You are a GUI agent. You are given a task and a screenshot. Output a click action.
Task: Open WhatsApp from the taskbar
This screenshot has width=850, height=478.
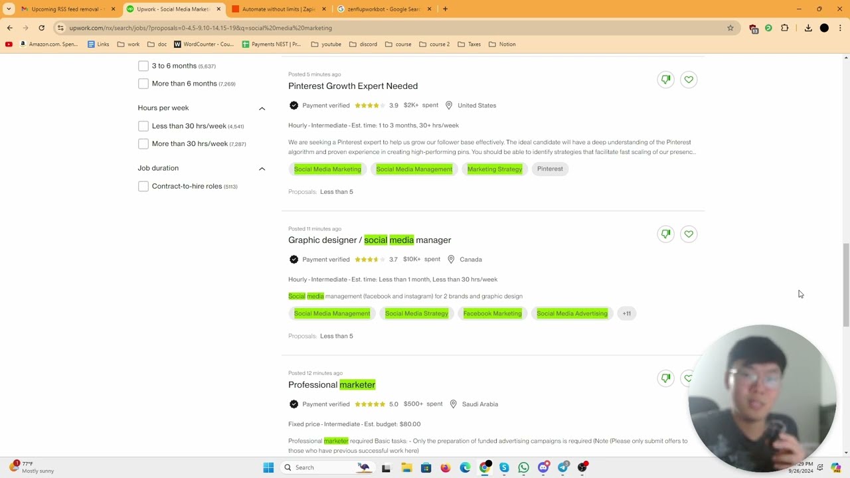pyautogui.click(x=524, y=467)
